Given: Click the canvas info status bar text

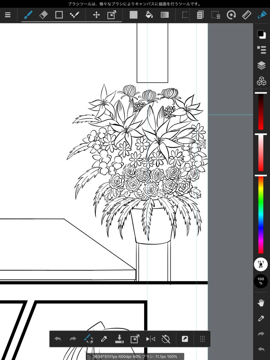Looking at the screenshot, I should pyautogui.click(x=135, y=357).
